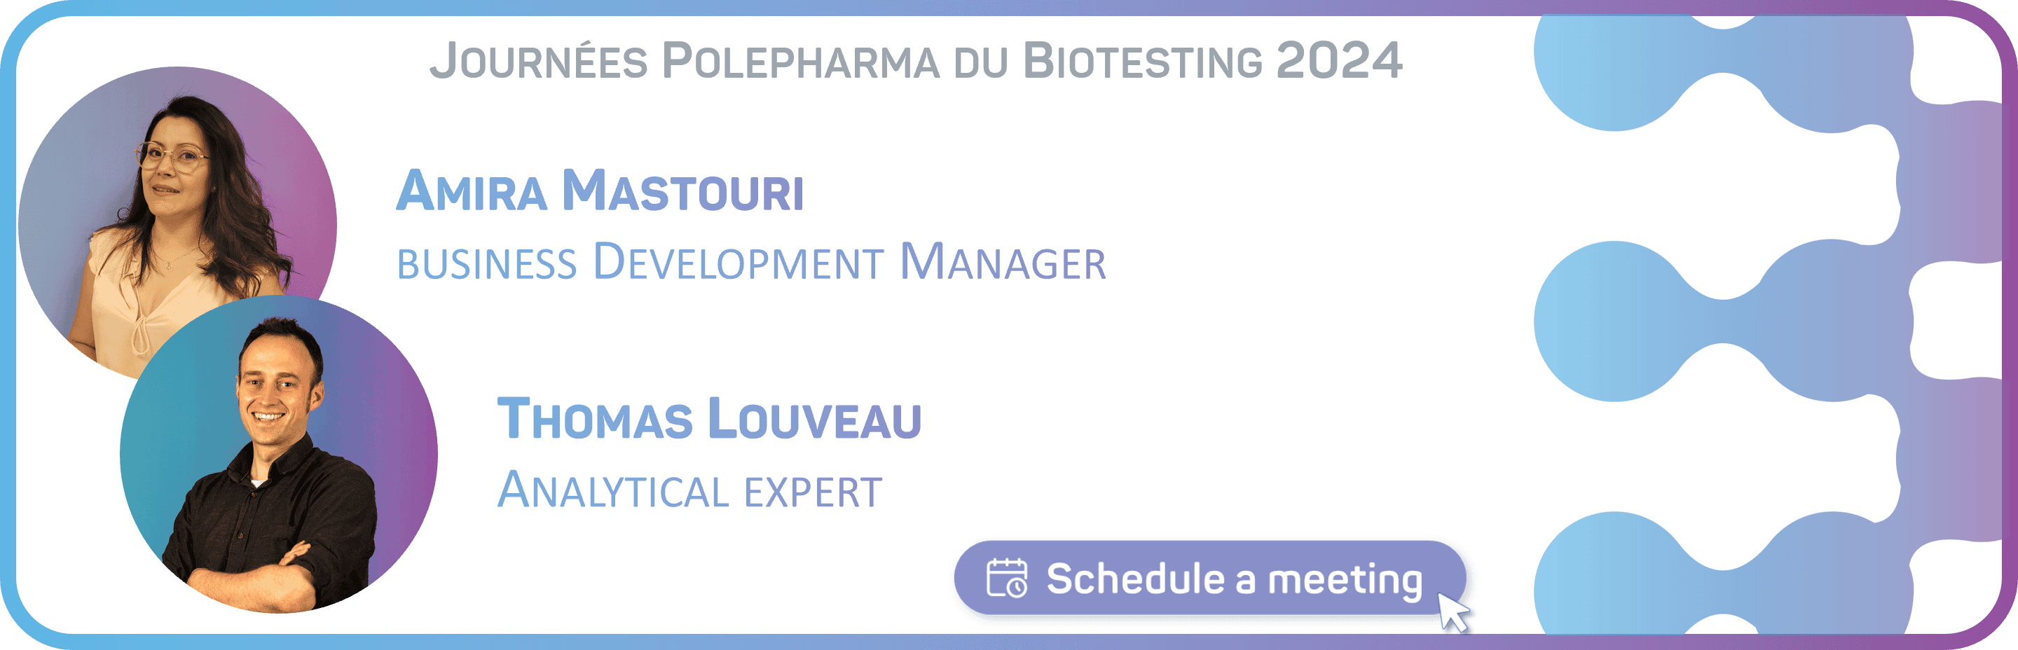Click the calendar icon on the meeting button
The width and height of the screenshot is (2018, 650).
tap(1007, 578)
